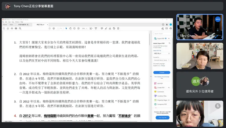Open the three-dot options on Tony Chen's video
226x128 pixels.
(x=218, y=19)
